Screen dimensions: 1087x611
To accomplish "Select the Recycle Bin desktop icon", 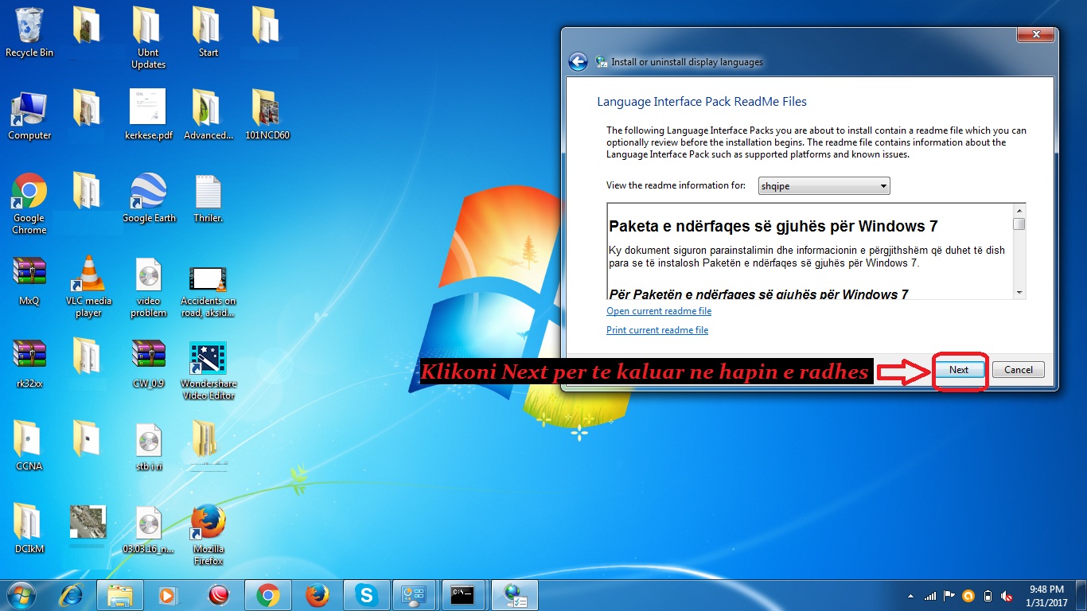I will click(x=29, y=33).
